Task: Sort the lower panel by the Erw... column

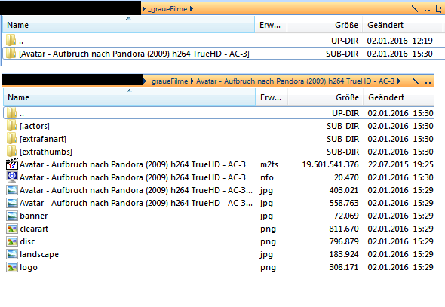Action: 272,97
